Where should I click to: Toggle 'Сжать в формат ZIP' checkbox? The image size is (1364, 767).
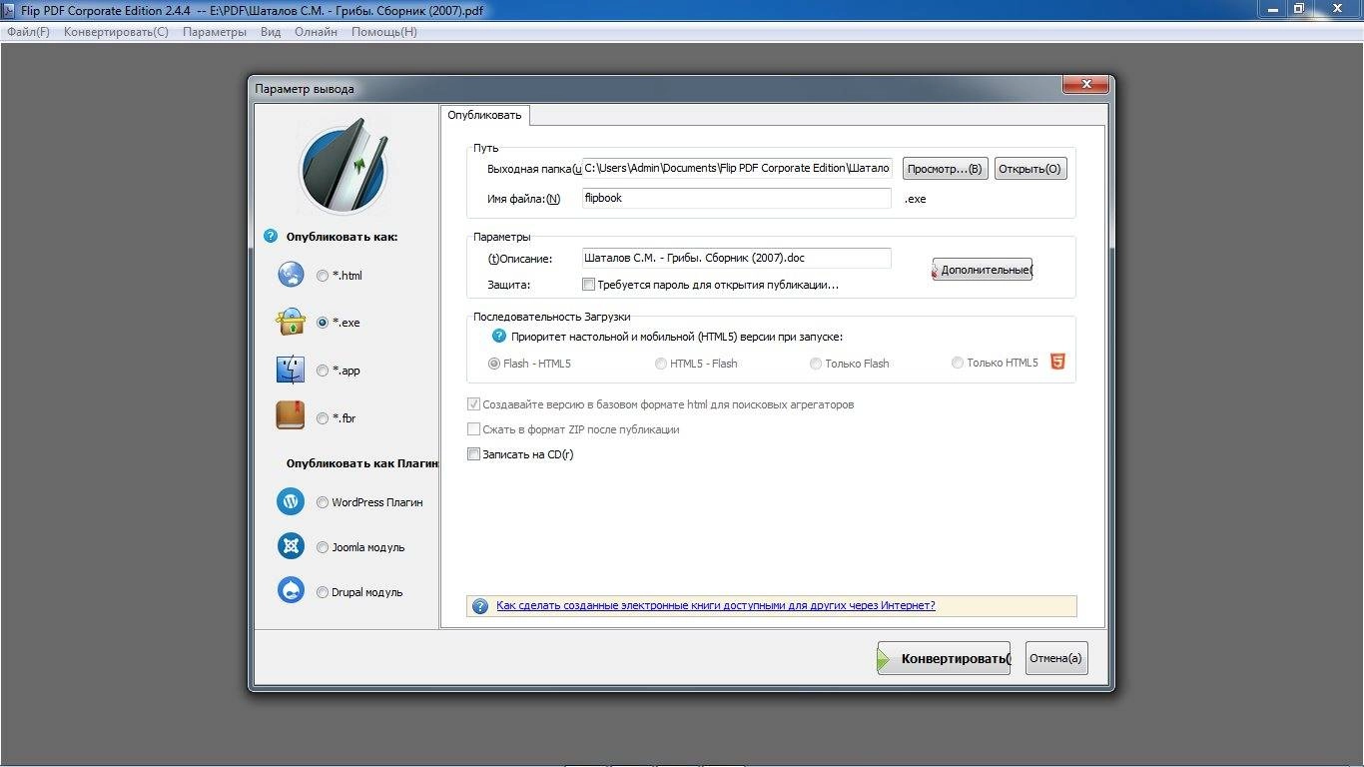click(x=473, y=429)
